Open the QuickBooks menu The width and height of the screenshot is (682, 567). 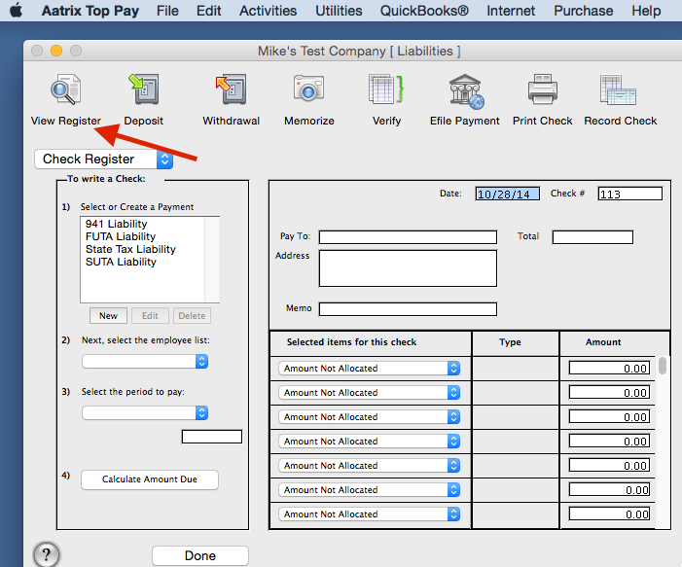pos(424,11)
